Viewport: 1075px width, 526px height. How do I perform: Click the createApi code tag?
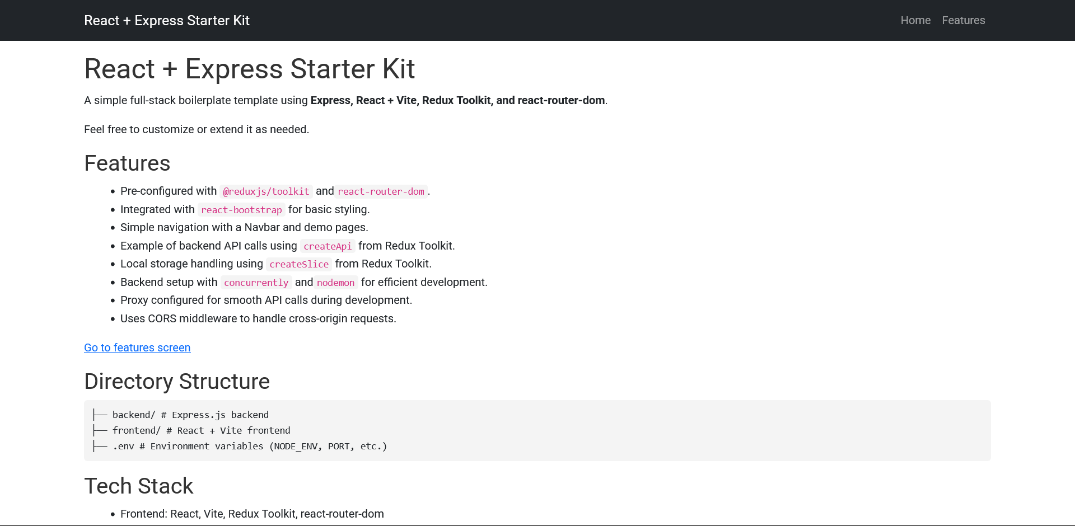click(x=328, y=246)
